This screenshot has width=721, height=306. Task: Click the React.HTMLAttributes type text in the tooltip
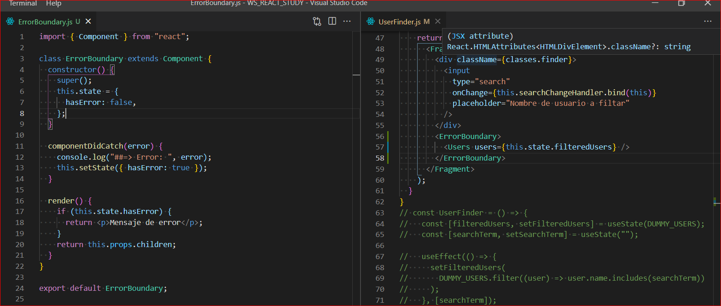(x=569, y=46)
